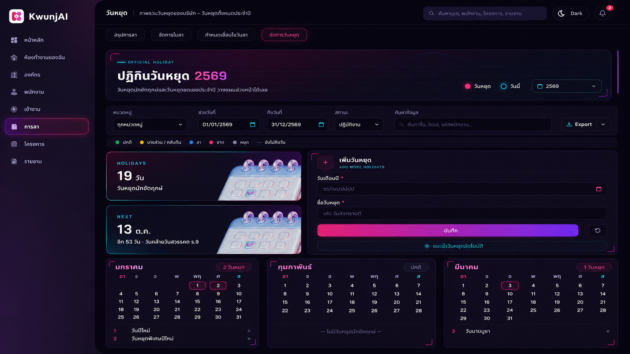Switch to the จัดการวันหยุด tab

[284, 35]
